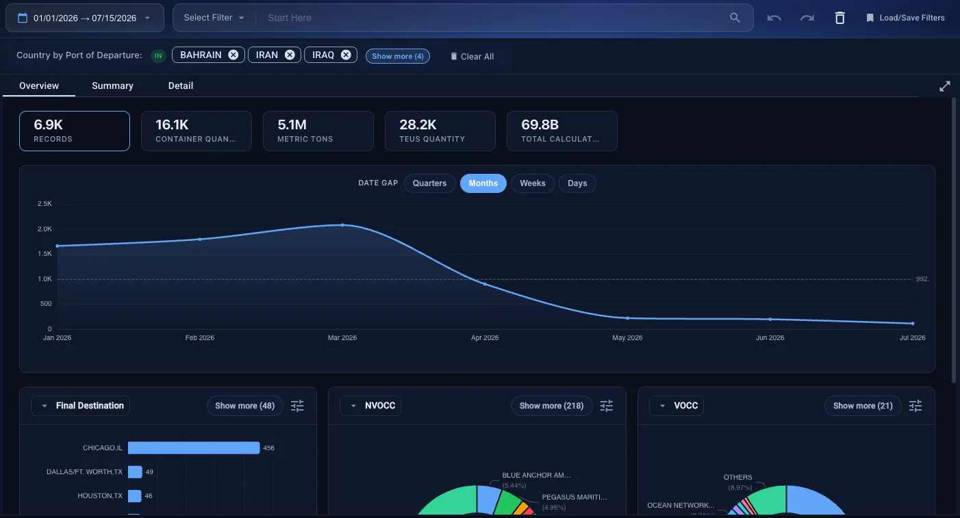Undo the last filter change

pyautogui.click(x=774, y=18)
